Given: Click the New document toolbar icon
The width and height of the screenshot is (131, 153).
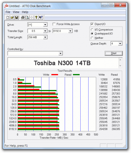Looking at the screenshot, I should coord(8,17).
